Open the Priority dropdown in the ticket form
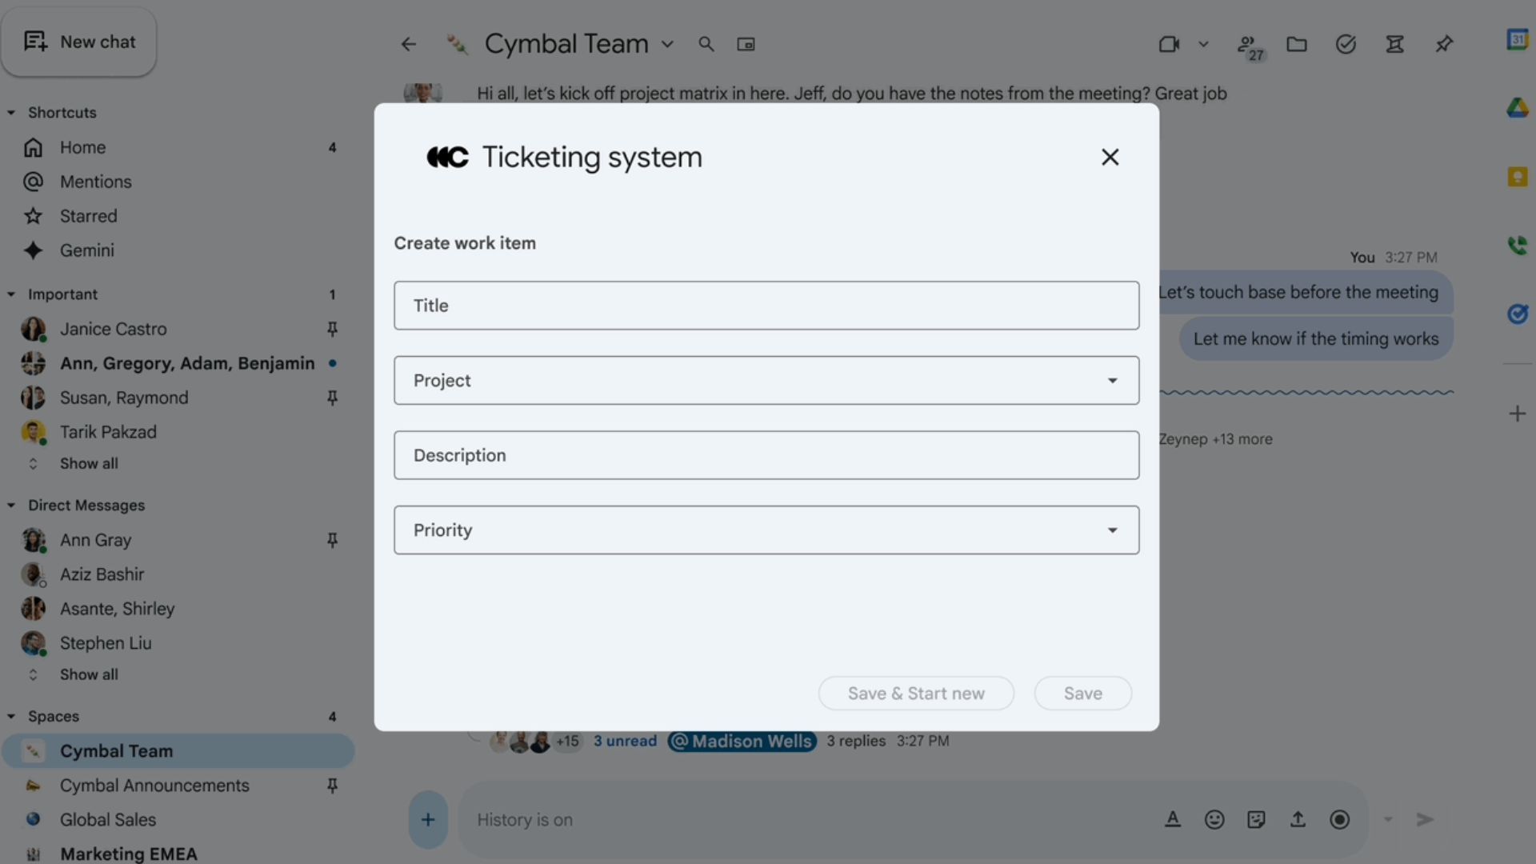1536x864 pixels. [x=1112, y=530]
